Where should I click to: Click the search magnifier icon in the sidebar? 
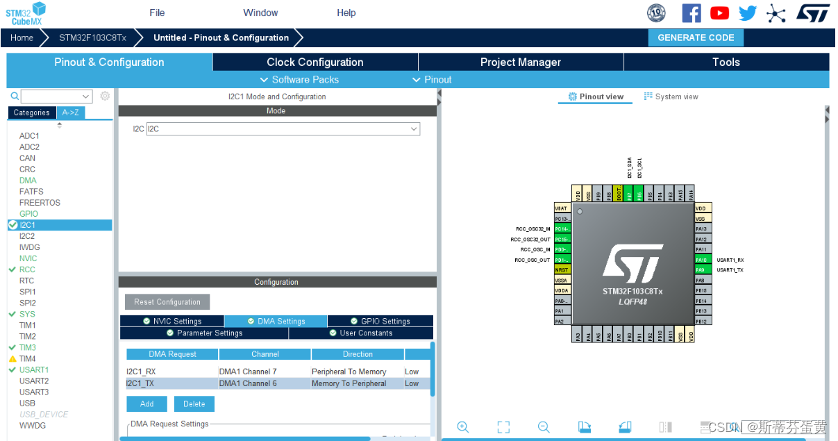click(15, 97)
